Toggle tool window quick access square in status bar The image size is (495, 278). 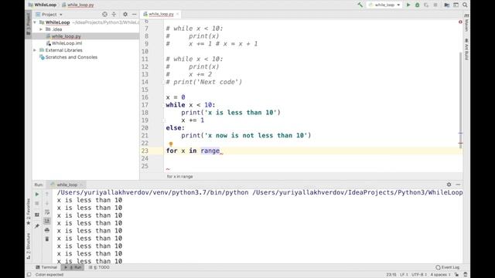coord(29,275)
